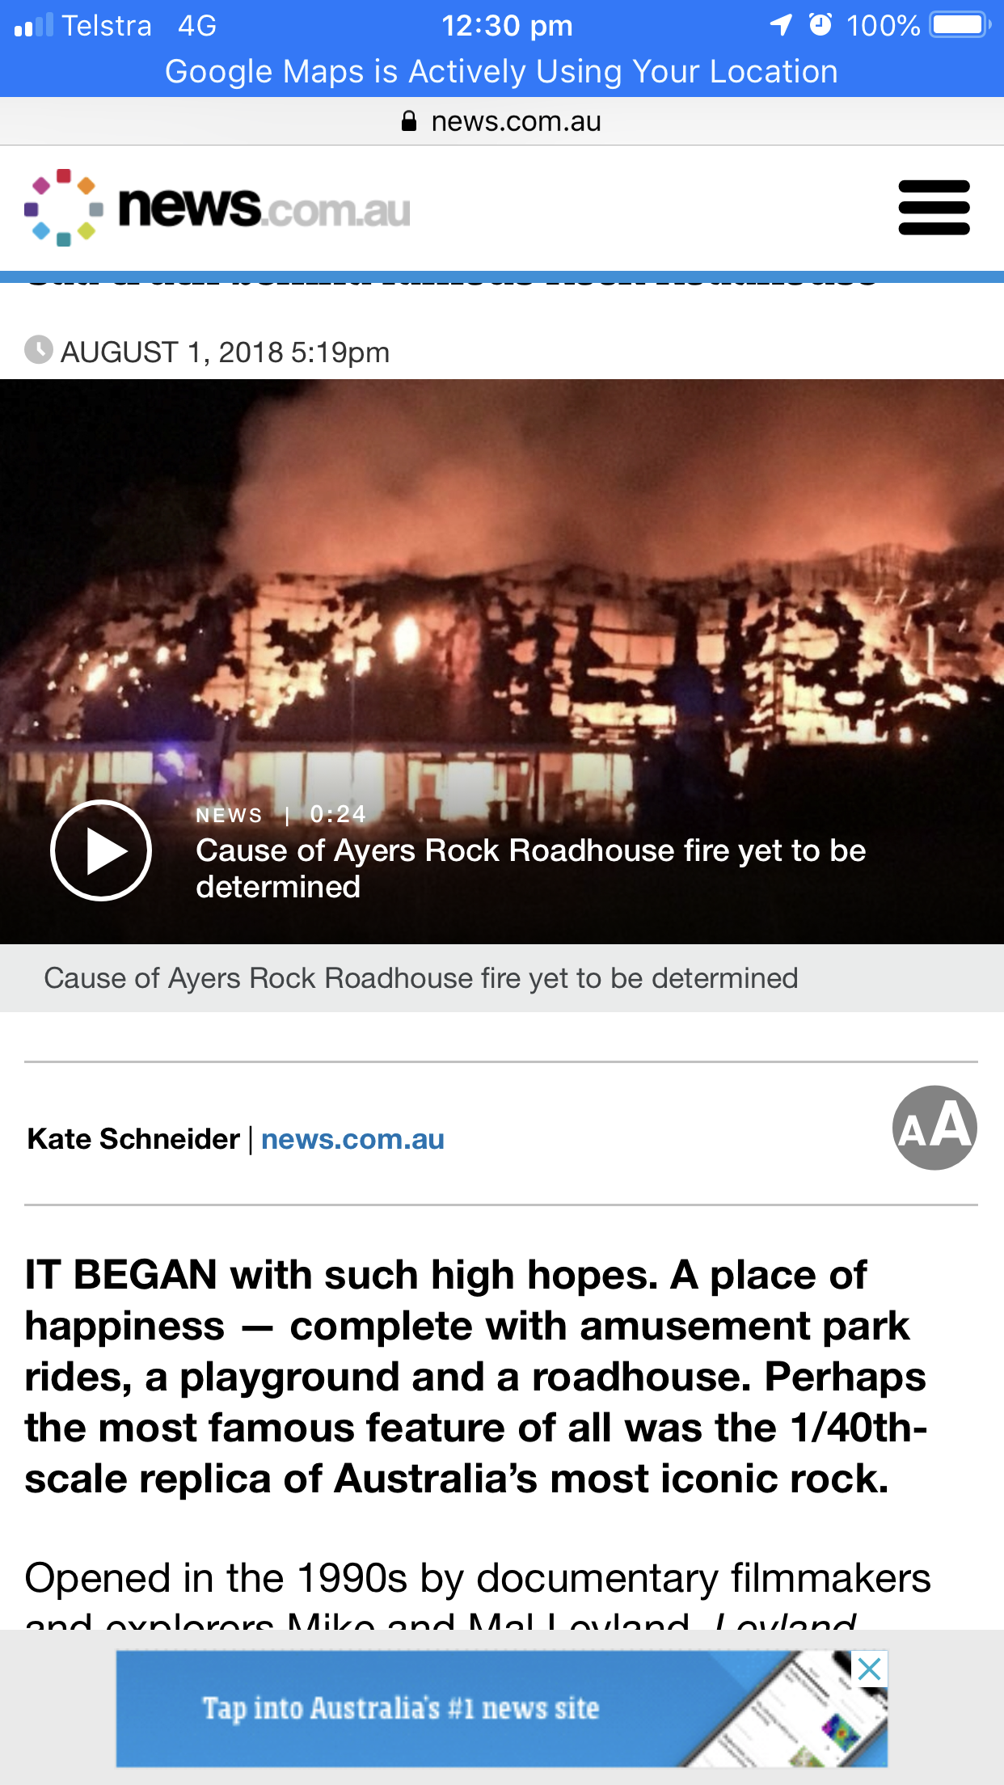The height and width of the screenshot is (1785, 1004).
Task: Tap the location arrow status icon
Action: coord(781,25)
